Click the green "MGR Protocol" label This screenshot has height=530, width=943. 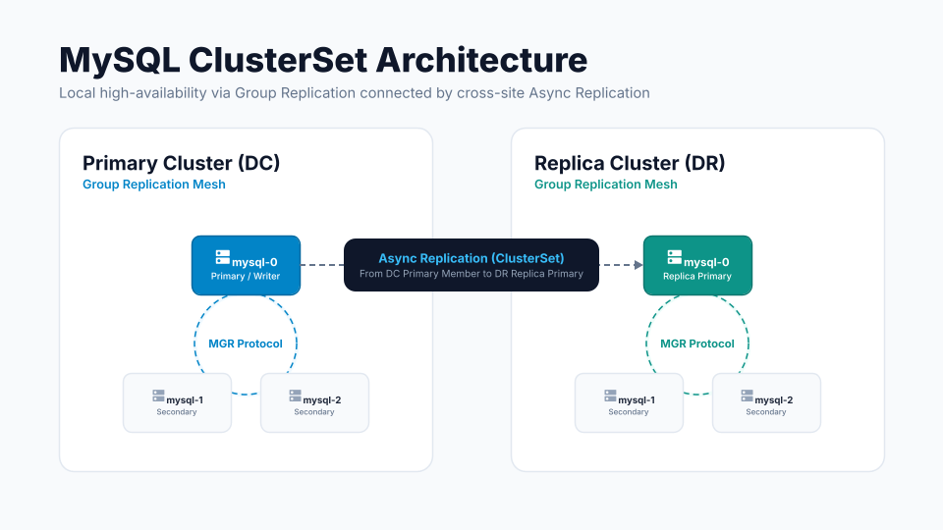(697, 344)
